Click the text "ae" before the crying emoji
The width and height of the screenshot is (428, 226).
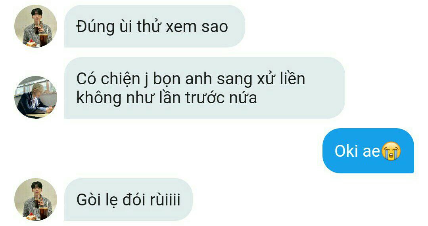pyautogui.click(x=372, y=152)
